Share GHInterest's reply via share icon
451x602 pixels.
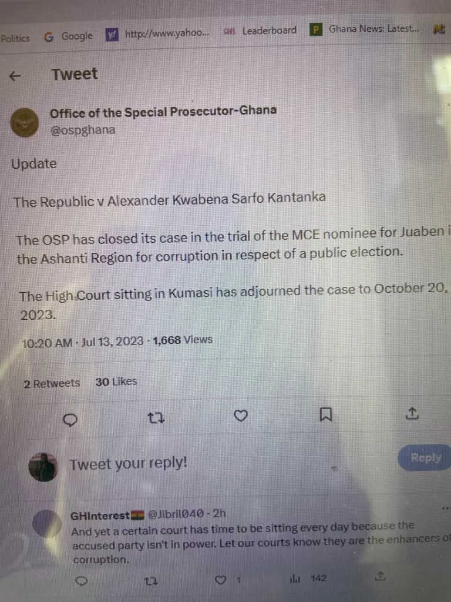pos(379,576)
